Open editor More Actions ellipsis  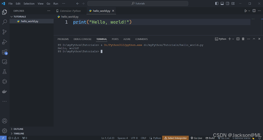pyautogui.click(x=259, y=11)
